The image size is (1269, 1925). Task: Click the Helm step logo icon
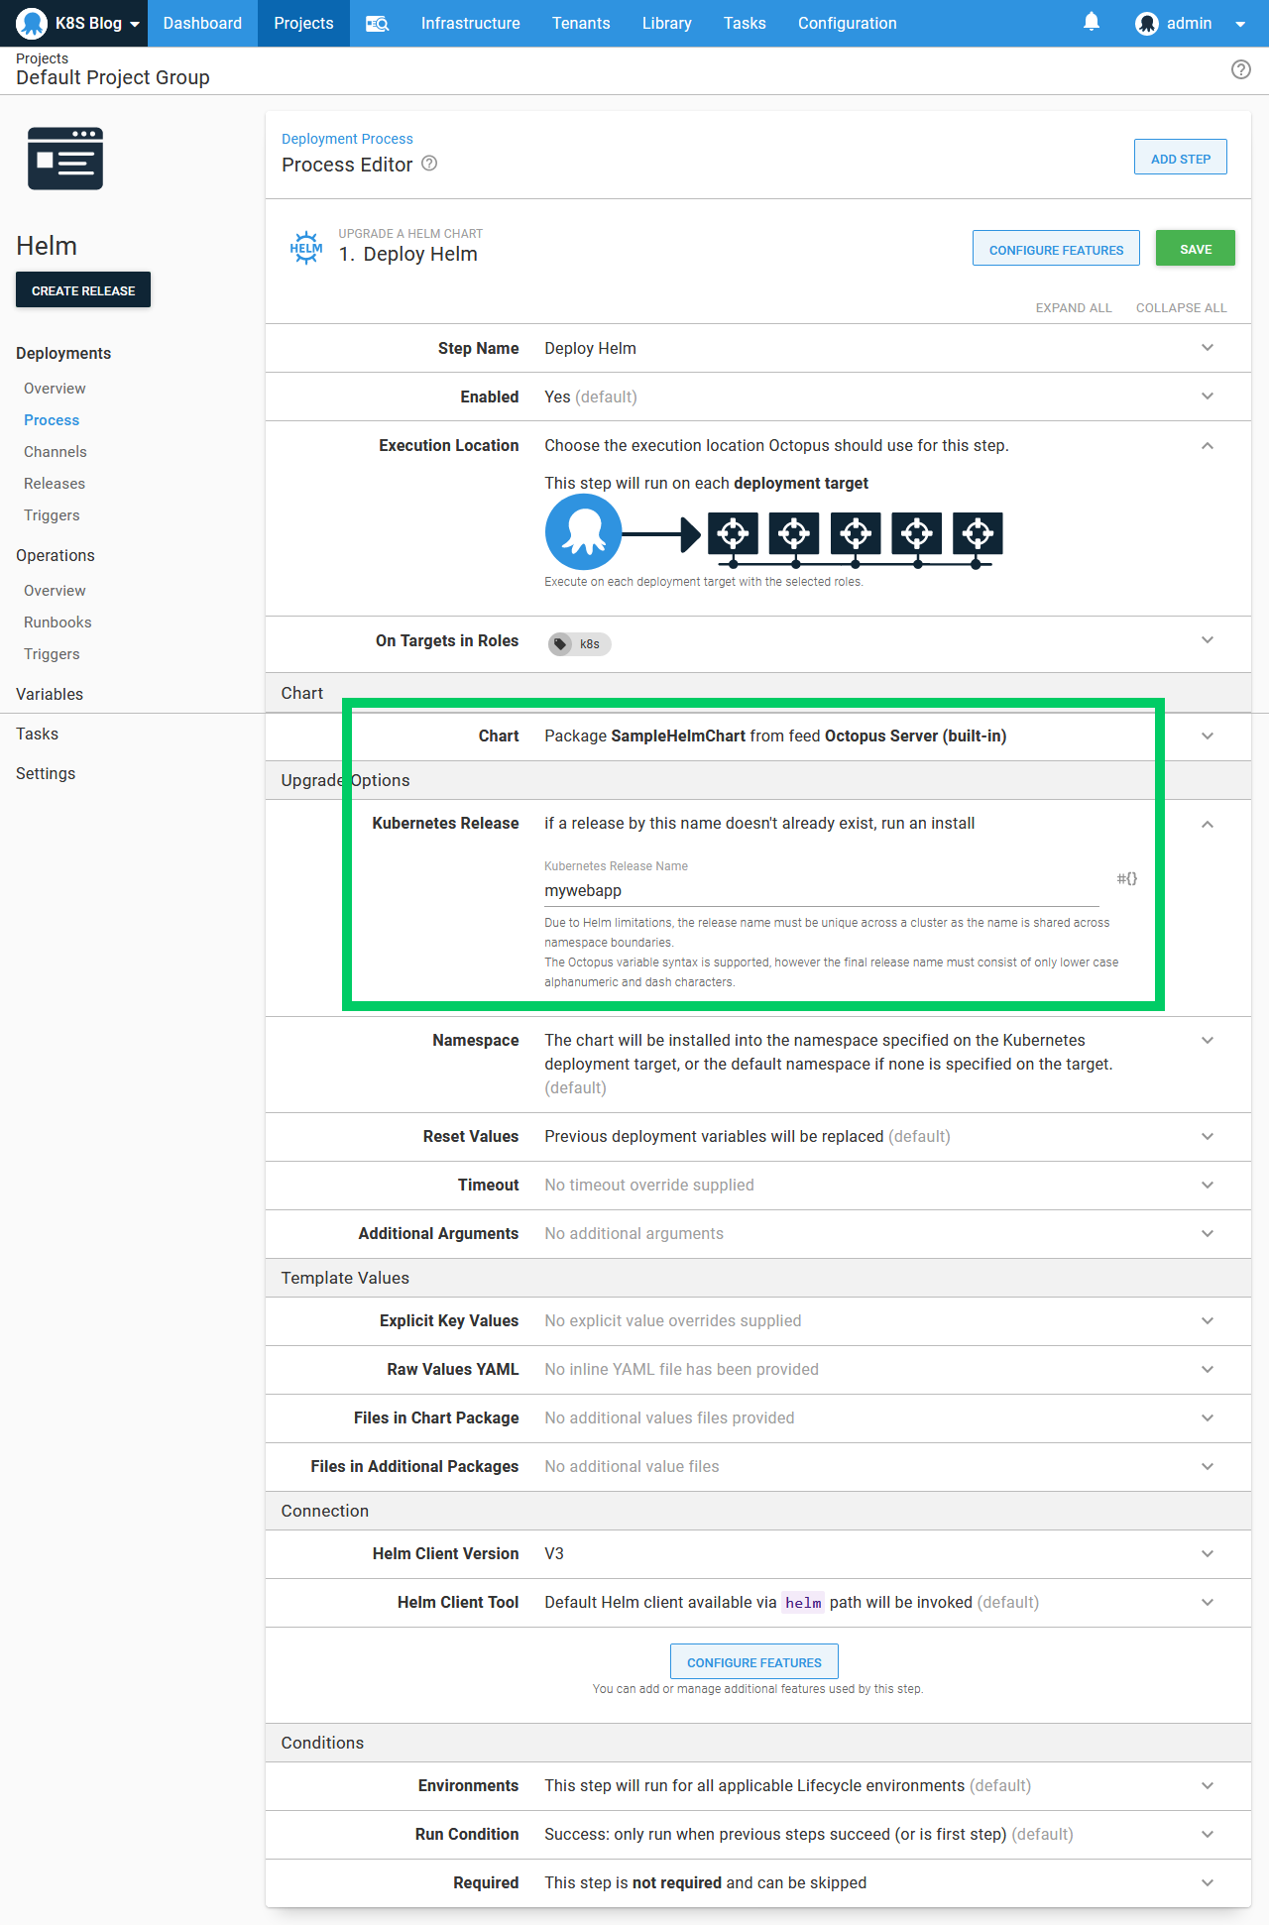coord(306,247)
